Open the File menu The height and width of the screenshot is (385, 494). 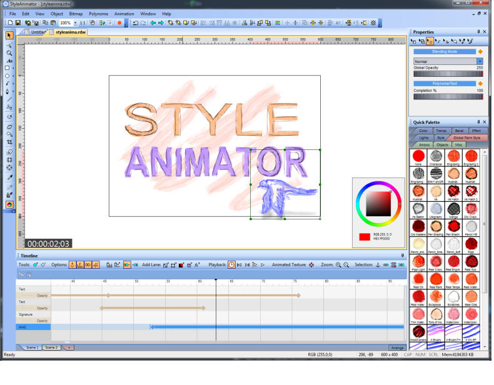click(13, 14)
